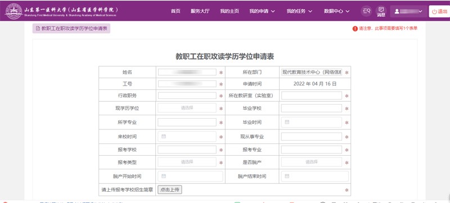Click the 来校时间 date field

tap(187, 137)
